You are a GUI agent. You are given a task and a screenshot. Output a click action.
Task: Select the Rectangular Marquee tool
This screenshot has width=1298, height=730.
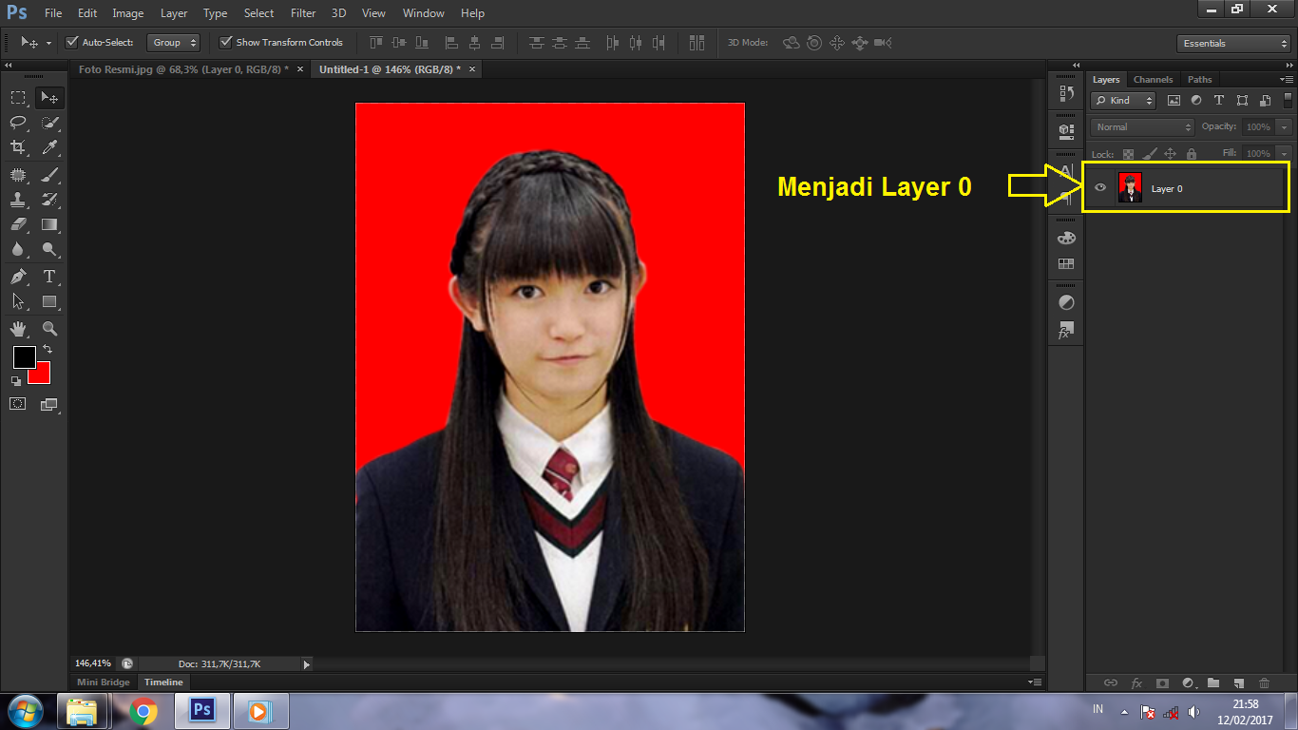click(18, 97)
